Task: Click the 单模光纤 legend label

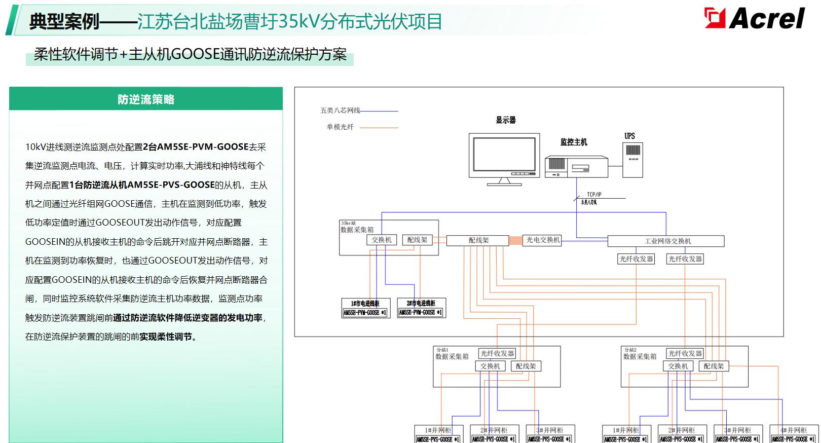Action: point(340,127)
